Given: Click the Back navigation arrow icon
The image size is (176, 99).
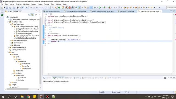Looking at the screenshot, I should [x=152, y=7].
